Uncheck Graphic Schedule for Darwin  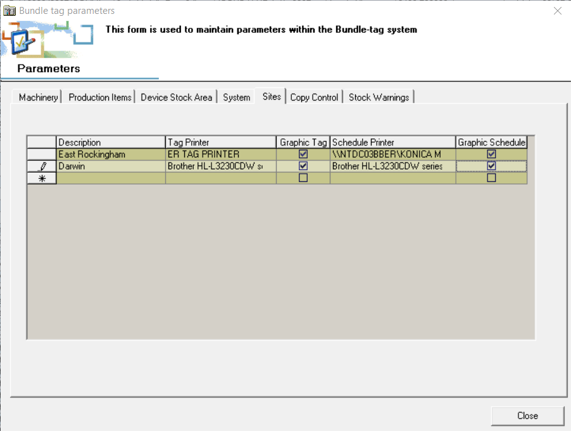[x=491, y=166]
